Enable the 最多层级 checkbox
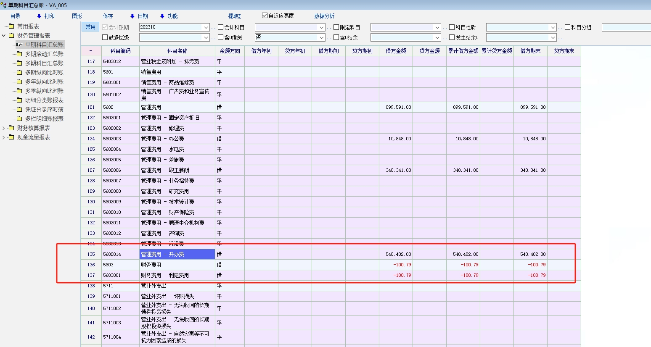The height and width of the screenshot is (347, 651). pos(105,37)
